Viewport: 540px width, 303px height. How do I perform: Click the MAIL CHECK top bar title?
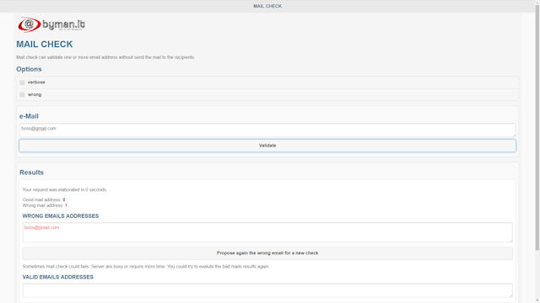coord(267,6)
